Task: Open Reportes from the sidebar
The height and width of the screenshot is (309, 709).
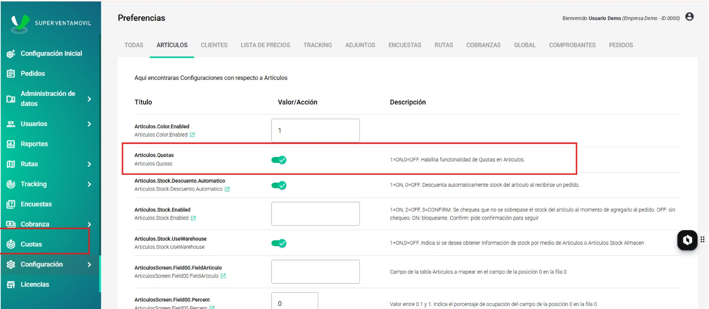Action: [x=34, y=144]
